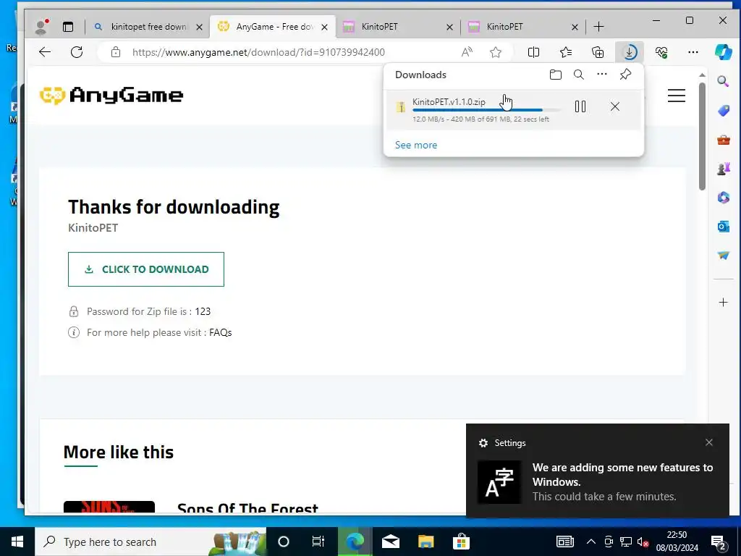The height and width of the screenshot is (556, 741).
Task: View site information lock icon
Action: [x=116, y=52]
